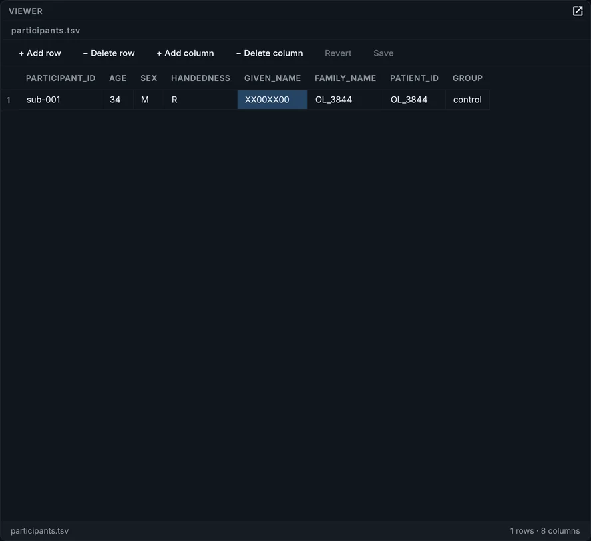Click the Revert button
The image size is (591, 541).
338,53
